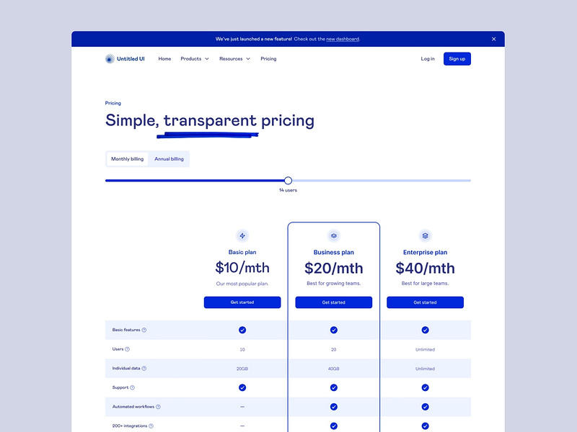This screenshot has height=432, width=577.
Task: Click the Business plan stacked layers icon
Action: pos(334,234)
